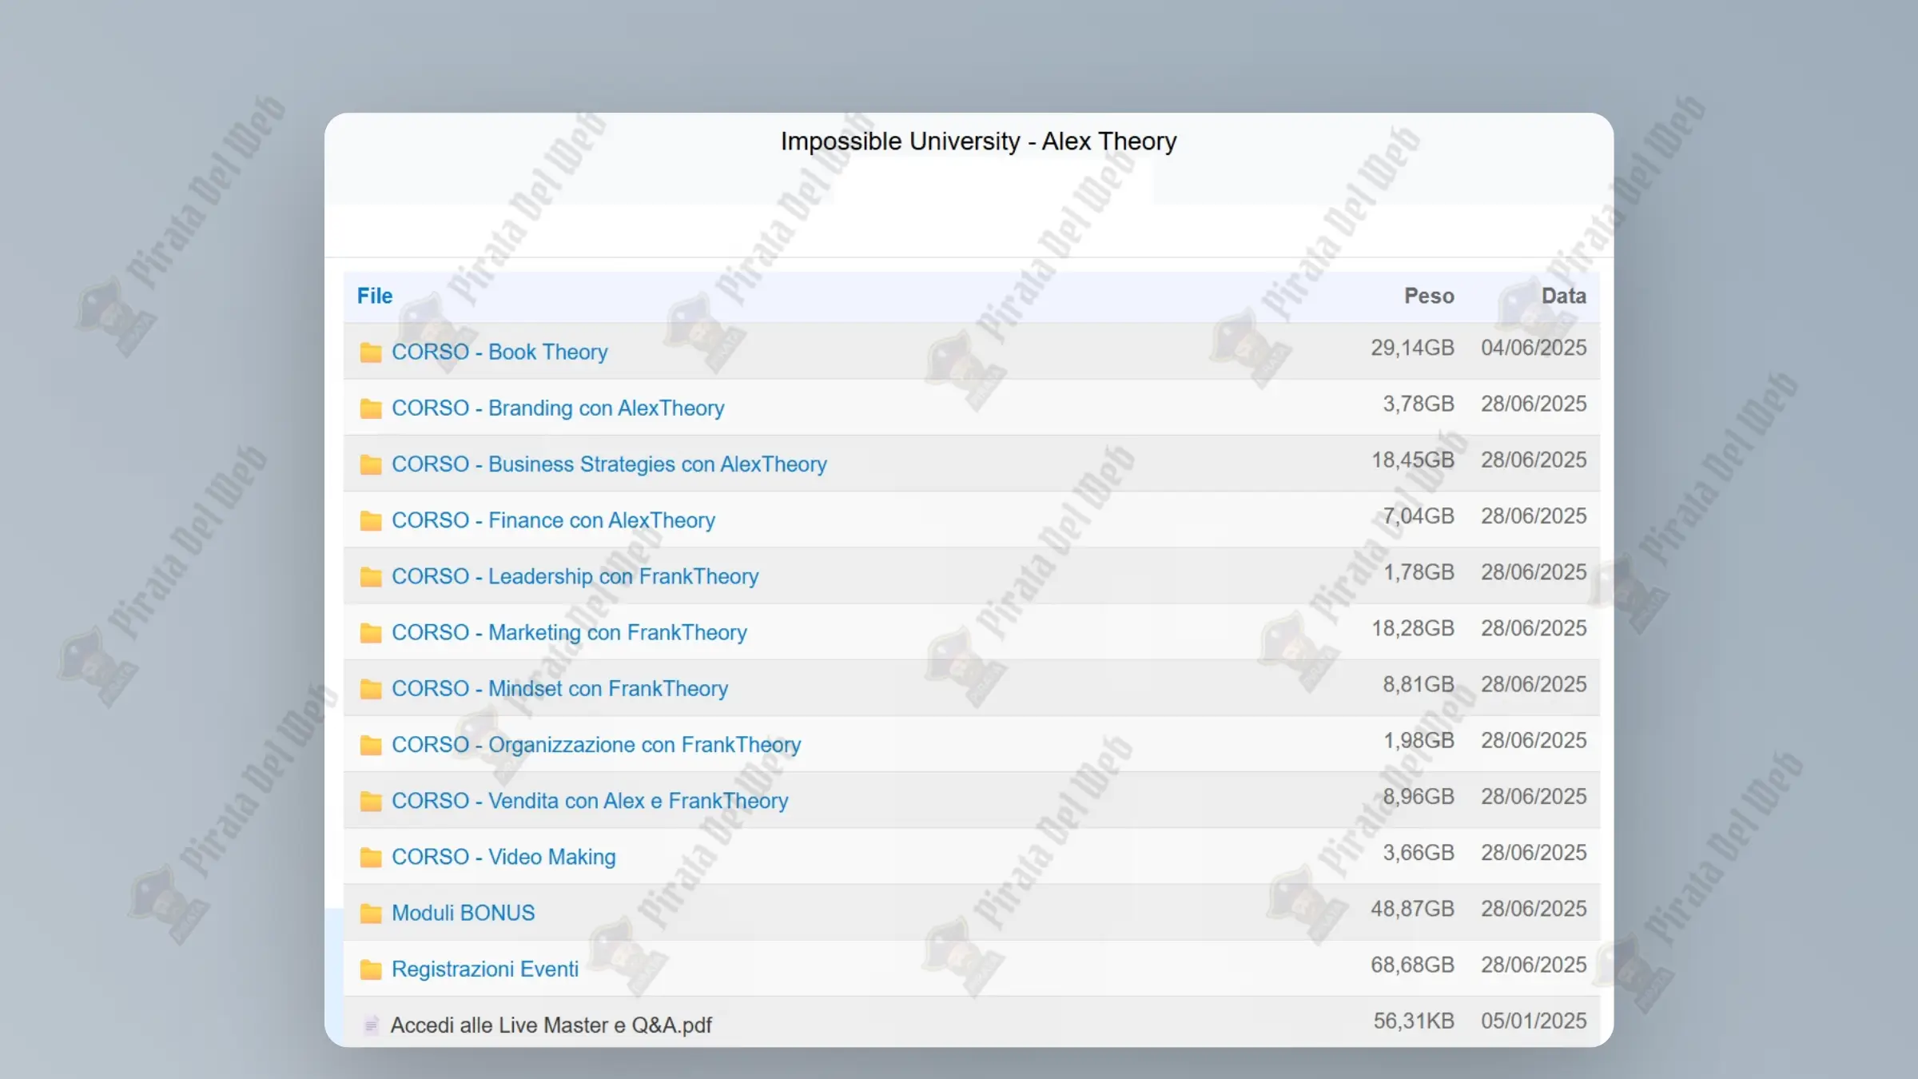Click folder icon beside Mindset con FrankTheory

(x=371, y=689)
